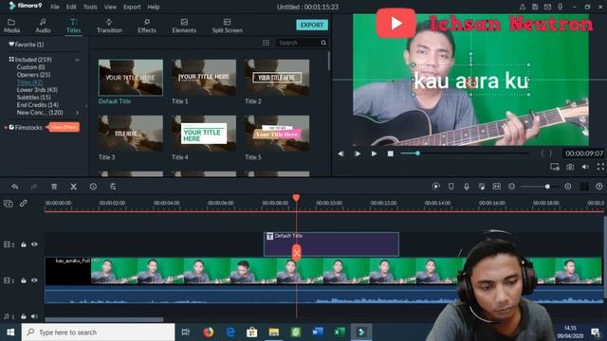Click the search magnifier icon

323,43
